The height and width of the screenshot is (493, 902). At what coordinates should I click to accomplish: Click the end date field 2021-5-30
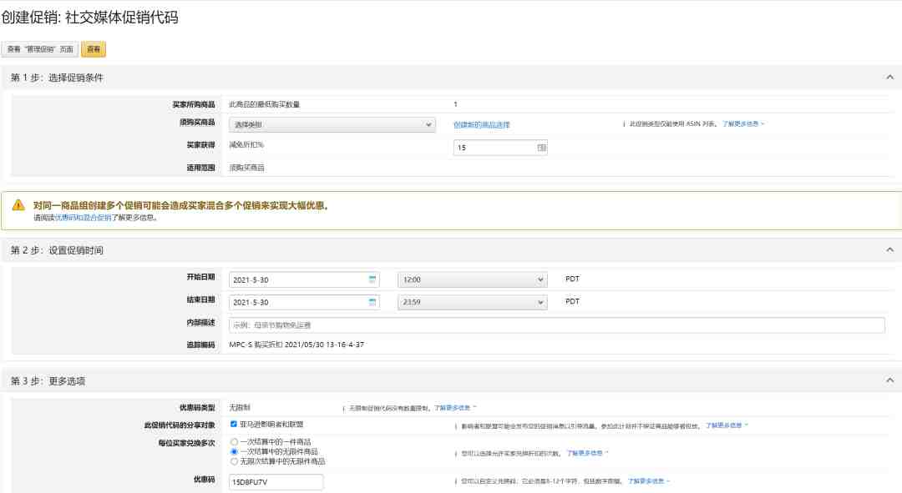pyautogui.click(x=304, y=302)
